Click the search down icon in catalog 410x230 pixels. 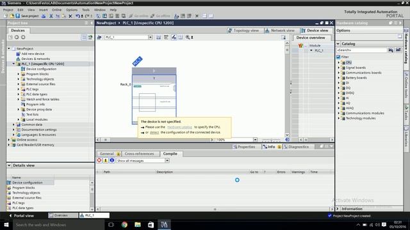tap(391, 50)
